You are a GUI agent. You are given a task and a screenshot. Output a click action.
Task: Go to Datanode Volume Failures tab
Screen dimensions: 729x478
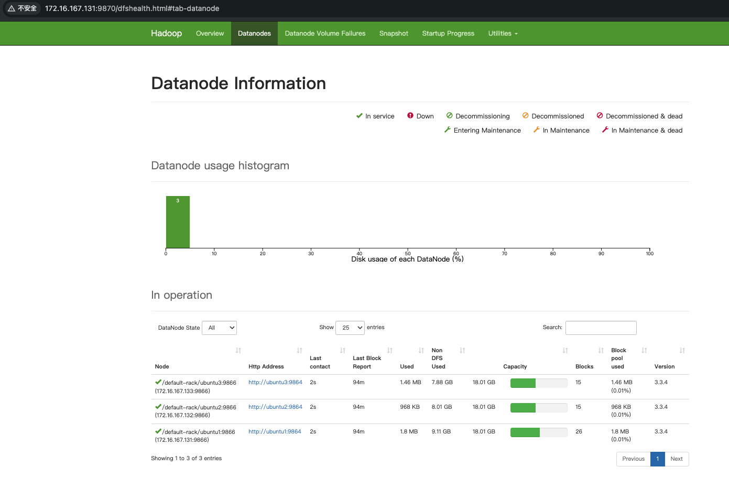tap(325, 34)
